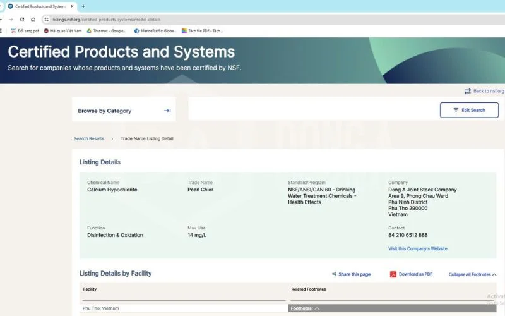Open the Tách file PDF bookmark
The height and width of the screenshot is (316, 505).
click(202, 31)
